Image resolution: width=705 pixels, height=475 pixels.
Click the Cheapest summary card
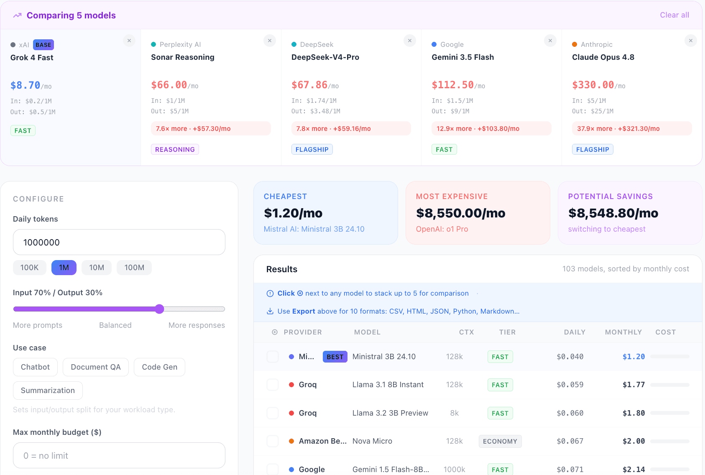coord(325,213)
